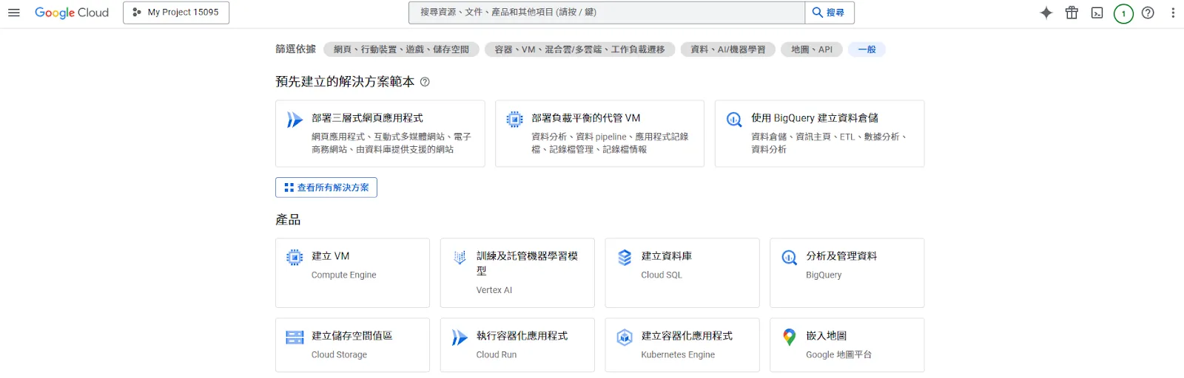Open the Gemini AI sparkle icon
Viewport: 1184px width, 378px height.
click(x=1046, y=13)
